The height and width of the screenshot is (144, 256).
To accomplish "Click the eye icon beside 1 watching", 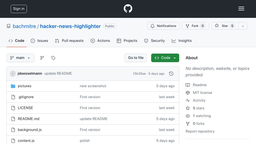I will coord(188,116).
